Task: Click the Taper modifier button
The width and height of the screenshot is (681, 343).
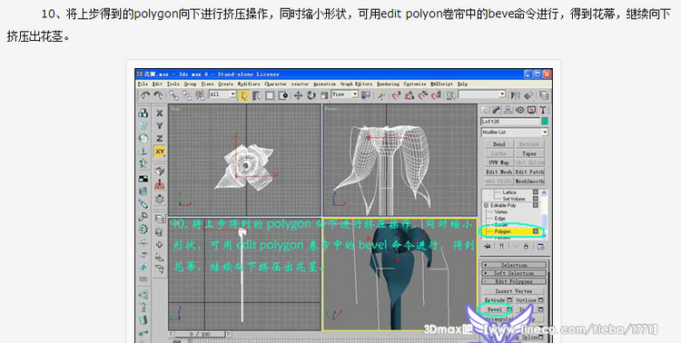Action: coord(529,153)
